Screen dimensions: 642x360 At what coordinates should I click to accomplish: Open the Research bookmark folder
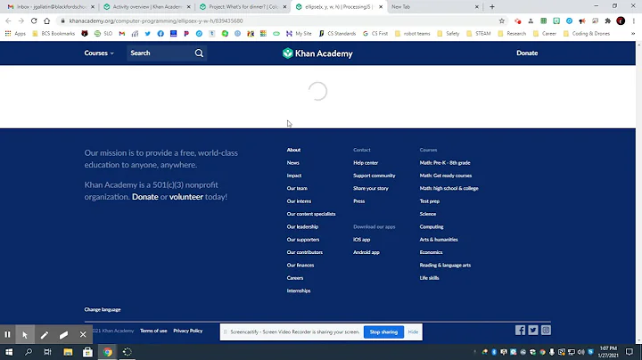point(512,34)
